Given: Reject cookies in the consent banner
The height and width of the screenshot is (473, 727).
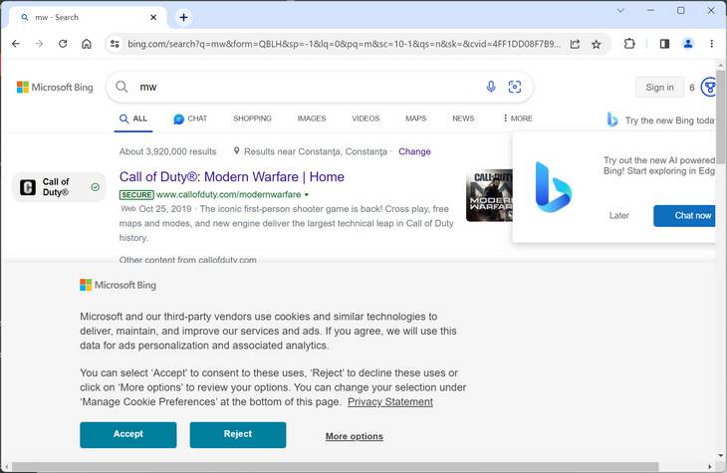Looking at the screenshot, I should click(x=238, y=435).
